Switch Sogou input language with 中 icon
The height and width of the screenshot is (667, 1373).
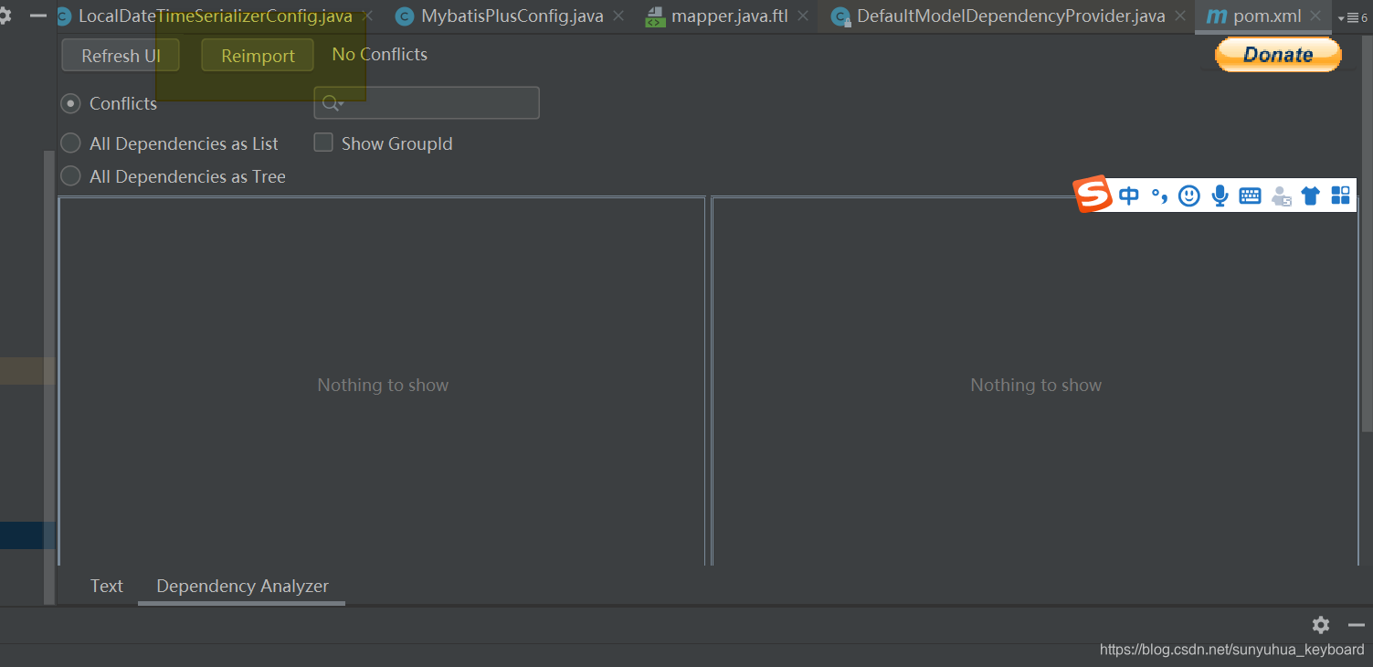pyautogui.click(x=1129, y=196)
